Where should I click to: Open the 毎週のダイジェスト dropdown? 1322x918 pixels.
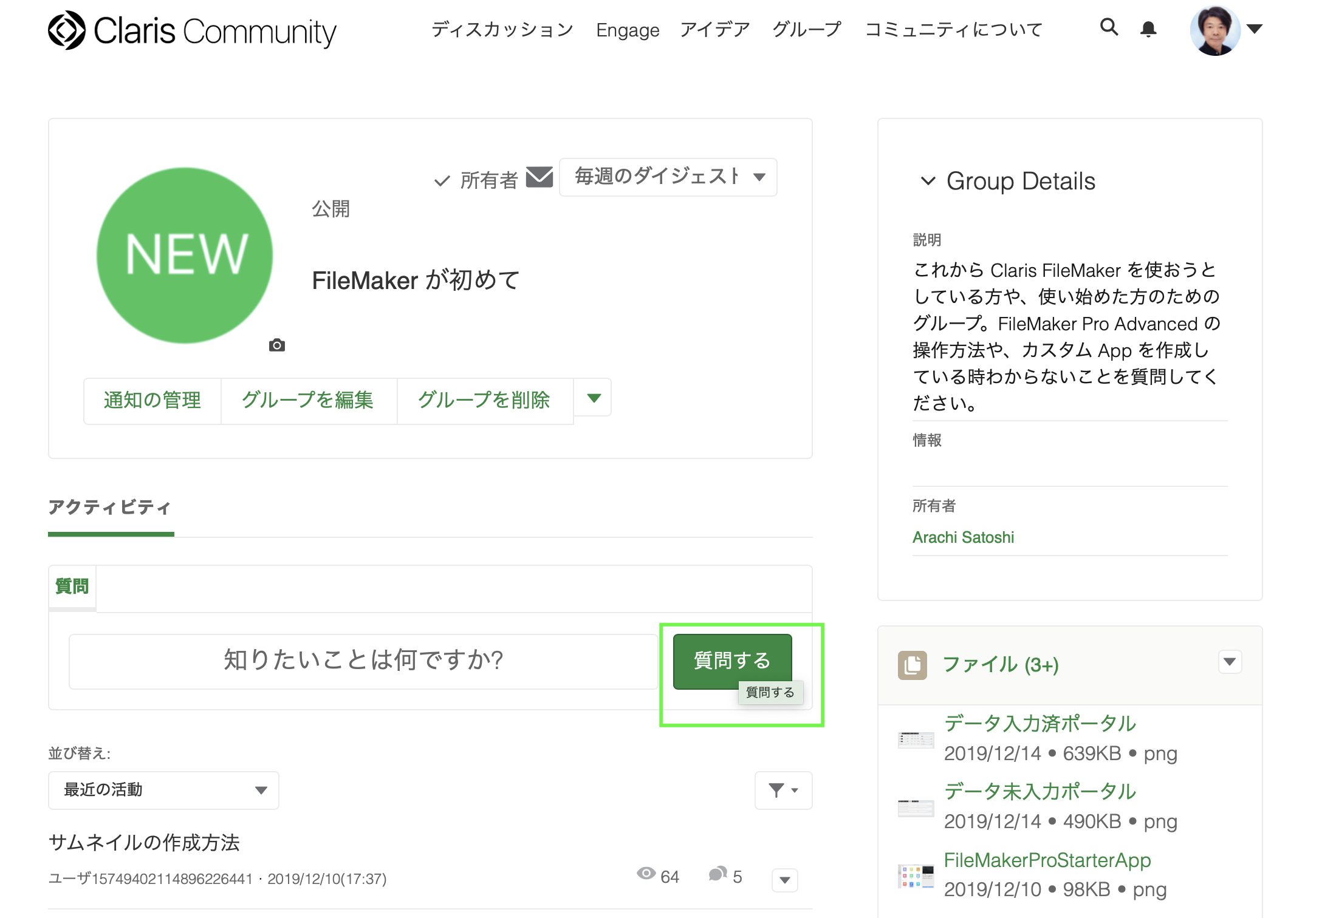pos(668,177)
